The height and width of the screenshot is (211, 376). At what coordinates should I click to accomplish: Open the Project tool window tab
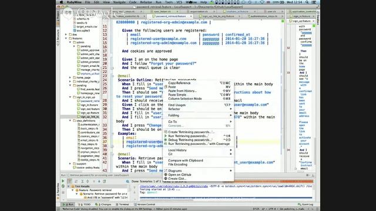(58, 18)
